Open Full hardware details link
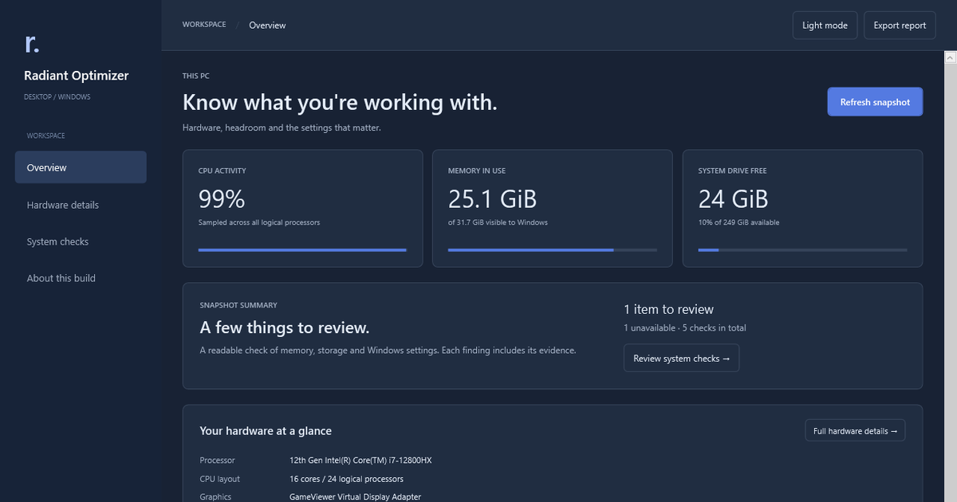Image resolution: width=957 pixels, height=502 pixels. click(x=855, y=431)
